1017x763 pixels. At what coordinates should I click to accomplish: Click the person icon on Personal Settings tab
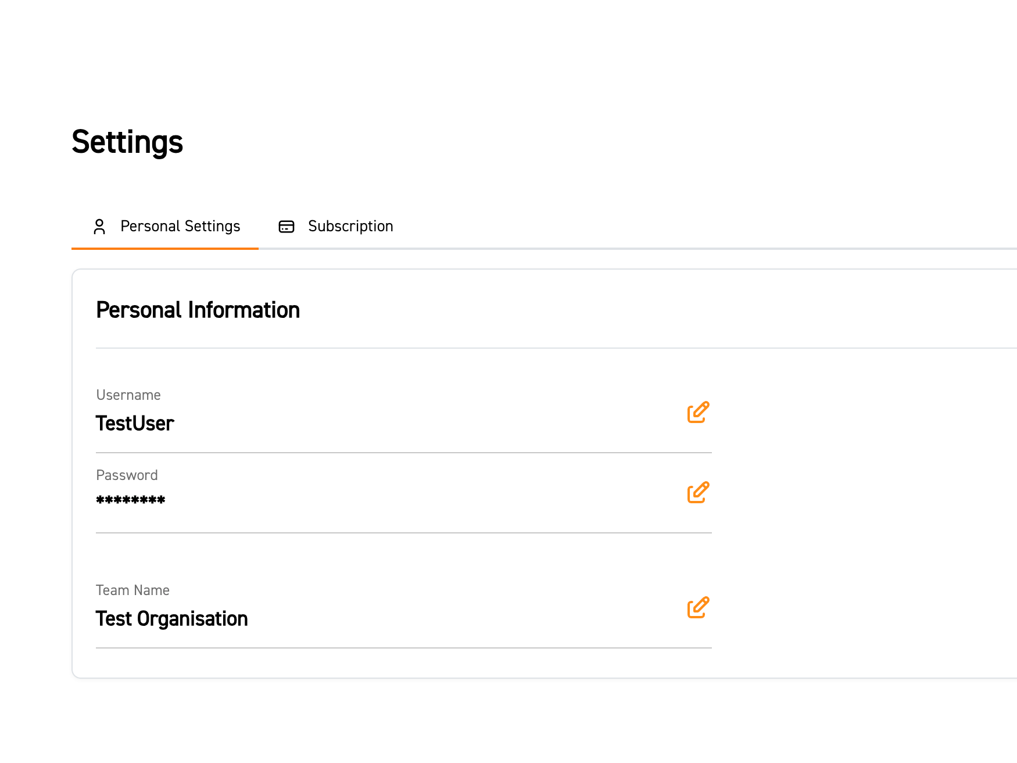99,227
